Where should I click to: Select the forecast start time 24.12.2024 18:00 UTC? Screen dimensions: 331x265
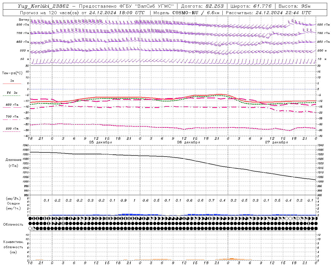coord(117,13)
